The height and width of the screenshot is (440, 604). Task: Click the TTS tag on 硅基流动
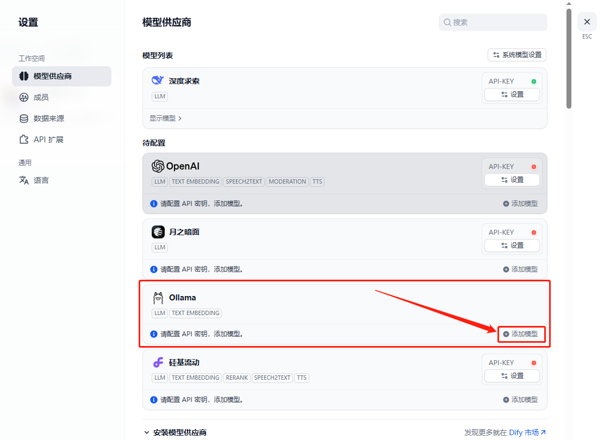pyautogui.click(x=302, y=378)
